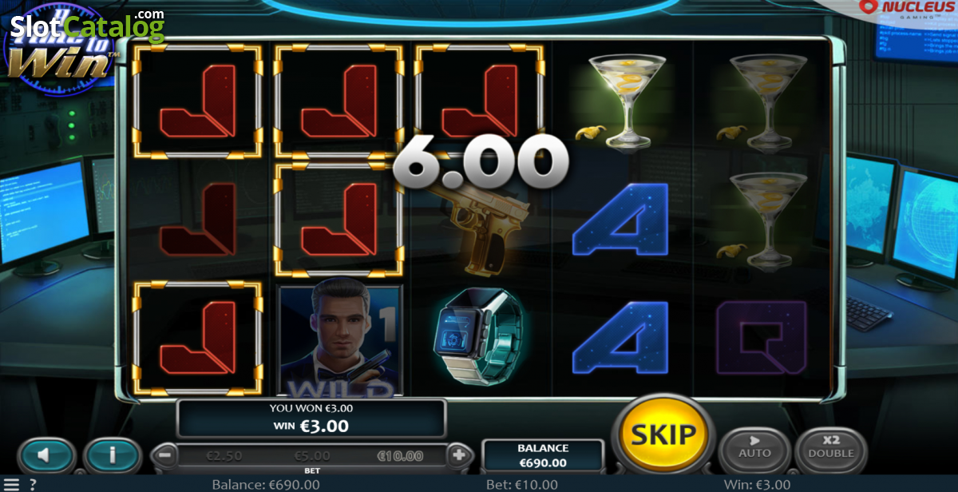Open the hamburger menu in bottom bar

10,485
